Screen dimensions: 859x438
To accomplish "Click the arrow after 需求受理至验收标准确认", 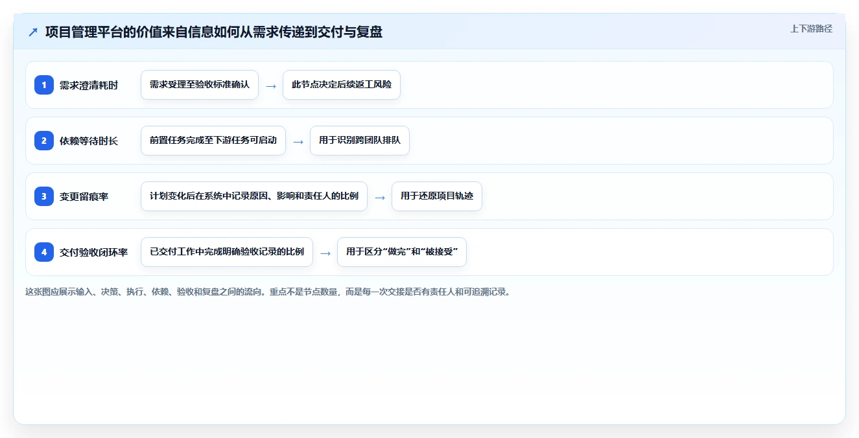I will pyautogui.click(x=271, y=86).
